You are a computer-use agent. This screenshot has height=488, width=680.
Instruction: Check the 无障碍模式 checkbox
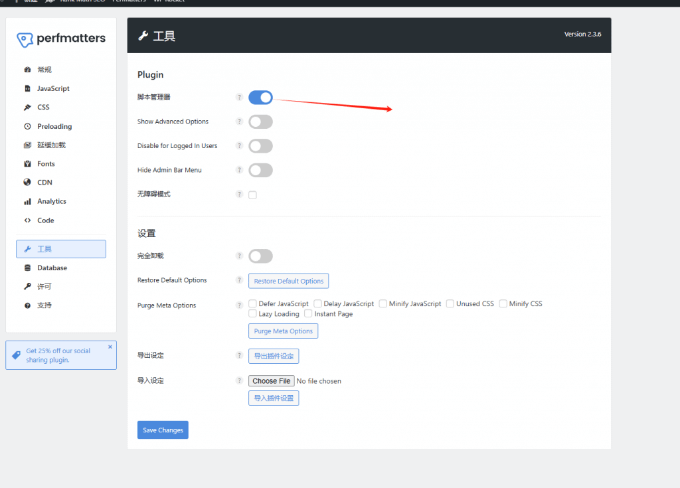pyautogui.click(x=252, y=195)
